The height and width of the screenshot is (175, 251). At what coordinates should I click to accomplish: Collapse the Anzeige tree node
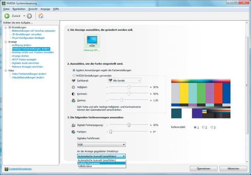[x=6, y=42]
